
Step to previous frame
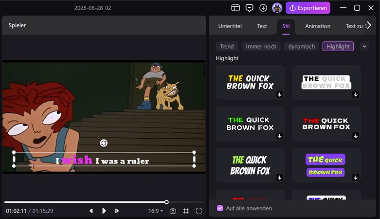point(91,211)
